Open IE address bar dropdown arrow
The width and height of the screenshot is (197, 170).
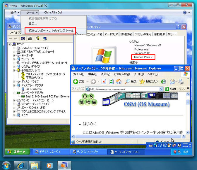[161, 89]
